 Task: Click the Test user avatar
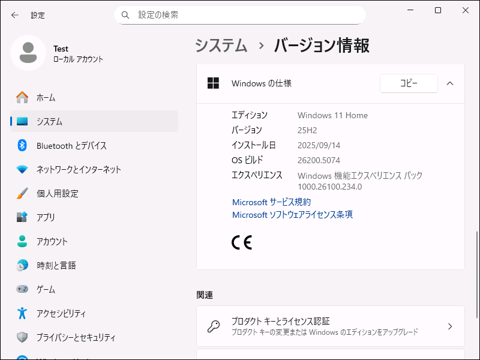(x=28, y=53)
